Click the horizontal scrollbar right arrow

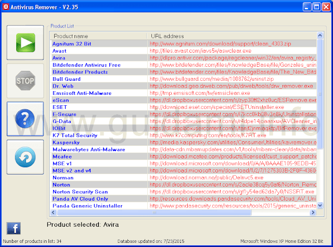coord(313,212)
